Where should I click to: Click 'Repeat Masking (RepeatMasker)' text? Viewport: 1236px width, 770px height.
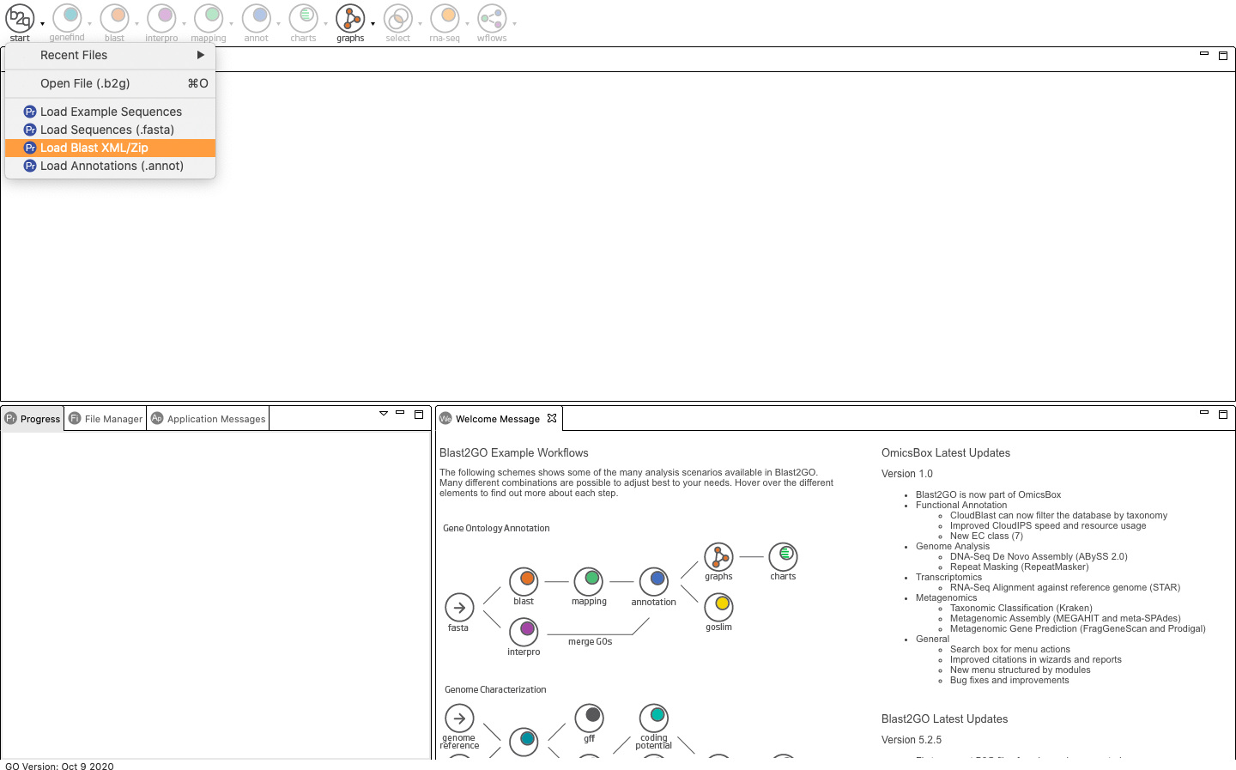[x=1019, y=567]
